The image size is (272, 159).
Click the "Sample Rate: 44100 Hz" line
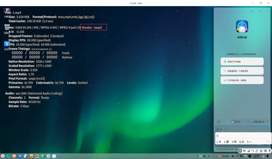click(x=24, y=102)
